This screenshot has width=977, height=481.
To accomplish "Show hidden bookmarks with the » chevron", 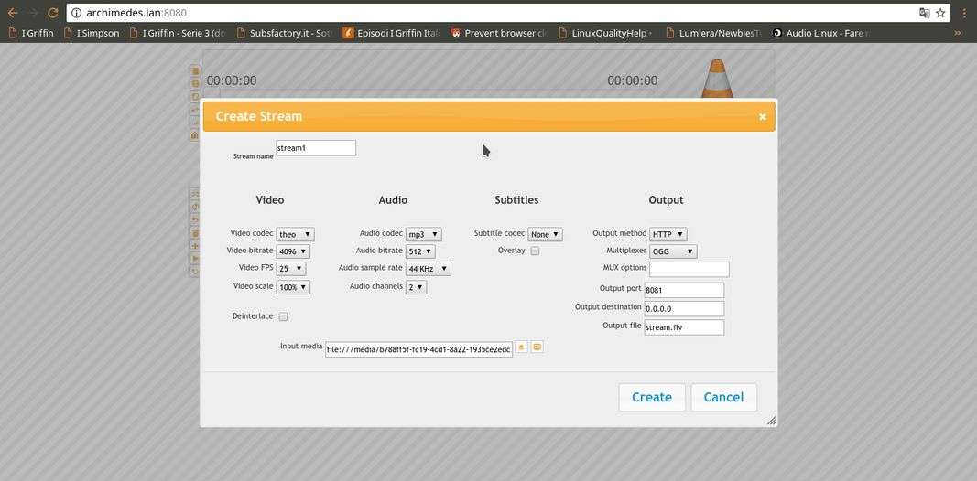I will pyautogui.click(x=957, y=33).
